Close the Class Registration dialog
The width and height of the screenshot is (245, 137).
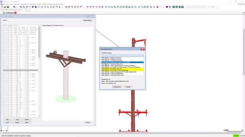pos(142,49)
